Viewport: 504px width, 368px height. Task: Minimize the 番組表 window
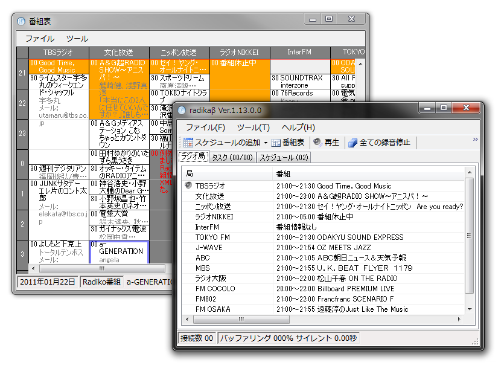click(x=313, y=19)
